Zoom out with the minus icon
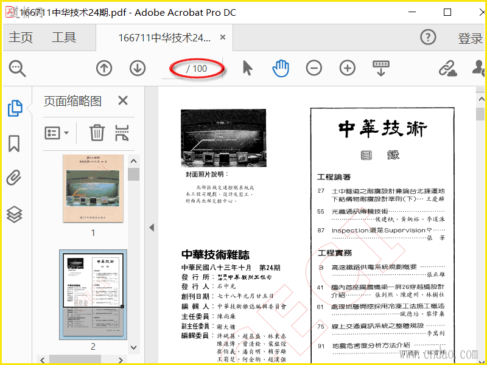Screen dimensions: 487x365 click(x=314, y=68)
